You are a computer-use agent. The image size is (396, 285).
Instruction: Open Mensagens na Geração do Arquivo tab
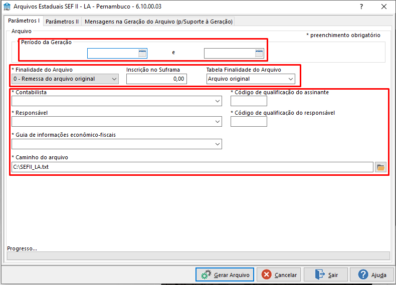pyautogui.click(x=158, y=22)
